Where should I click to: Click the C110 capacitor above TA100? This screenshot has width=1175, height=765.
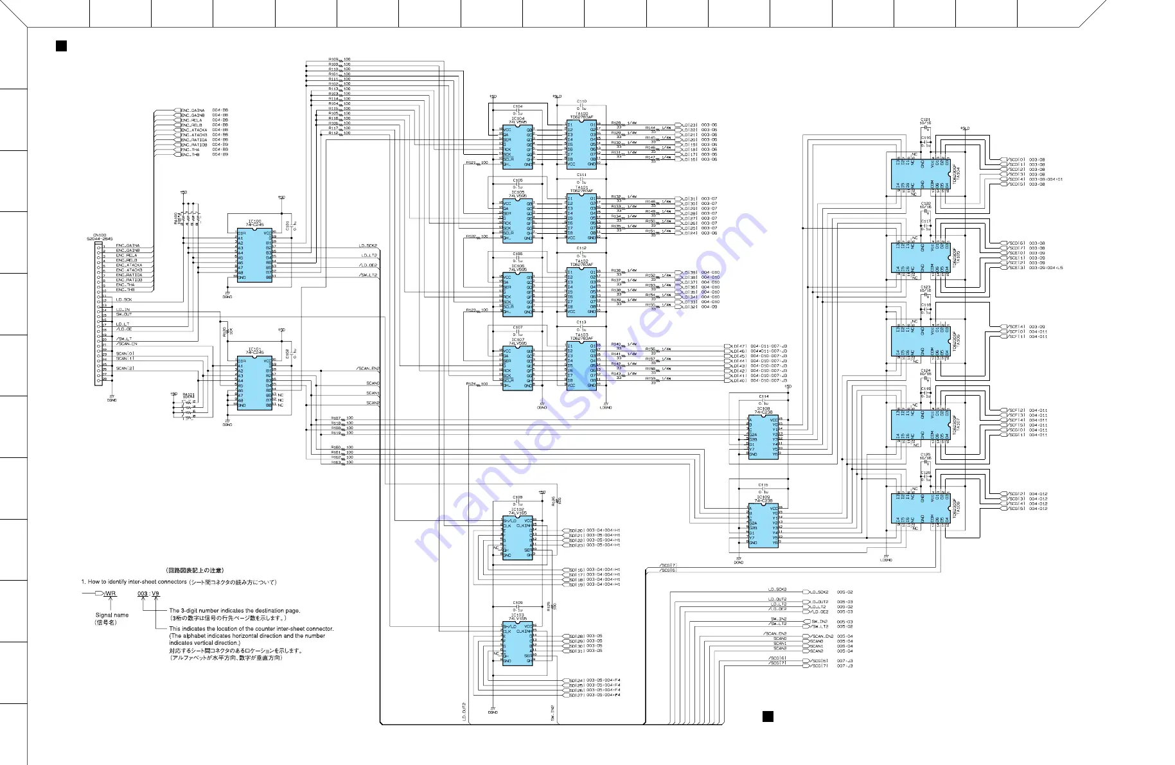pos(581,105)
